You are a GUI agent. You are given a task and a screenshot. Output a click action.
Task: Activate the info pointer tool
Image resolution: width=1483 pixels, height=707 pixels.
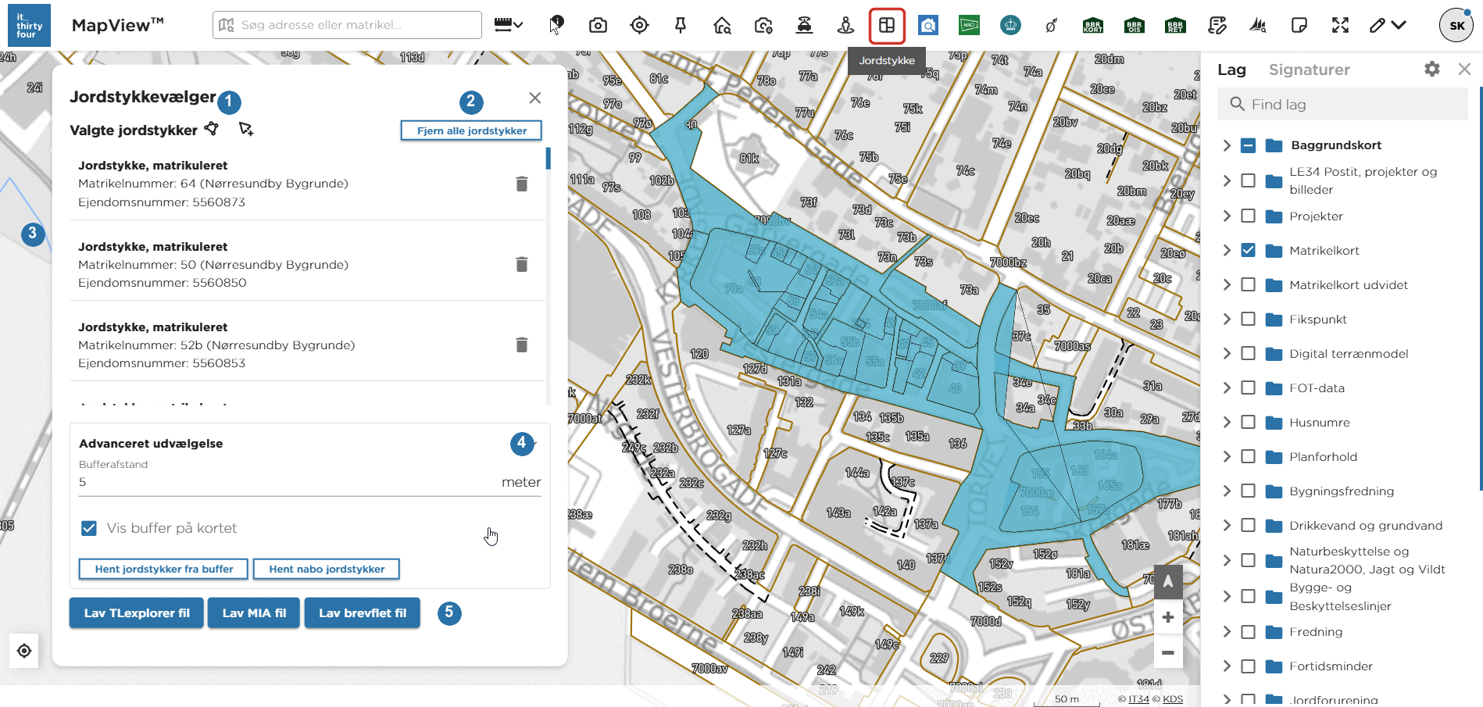pyautogui.click(x=556, y=25)
